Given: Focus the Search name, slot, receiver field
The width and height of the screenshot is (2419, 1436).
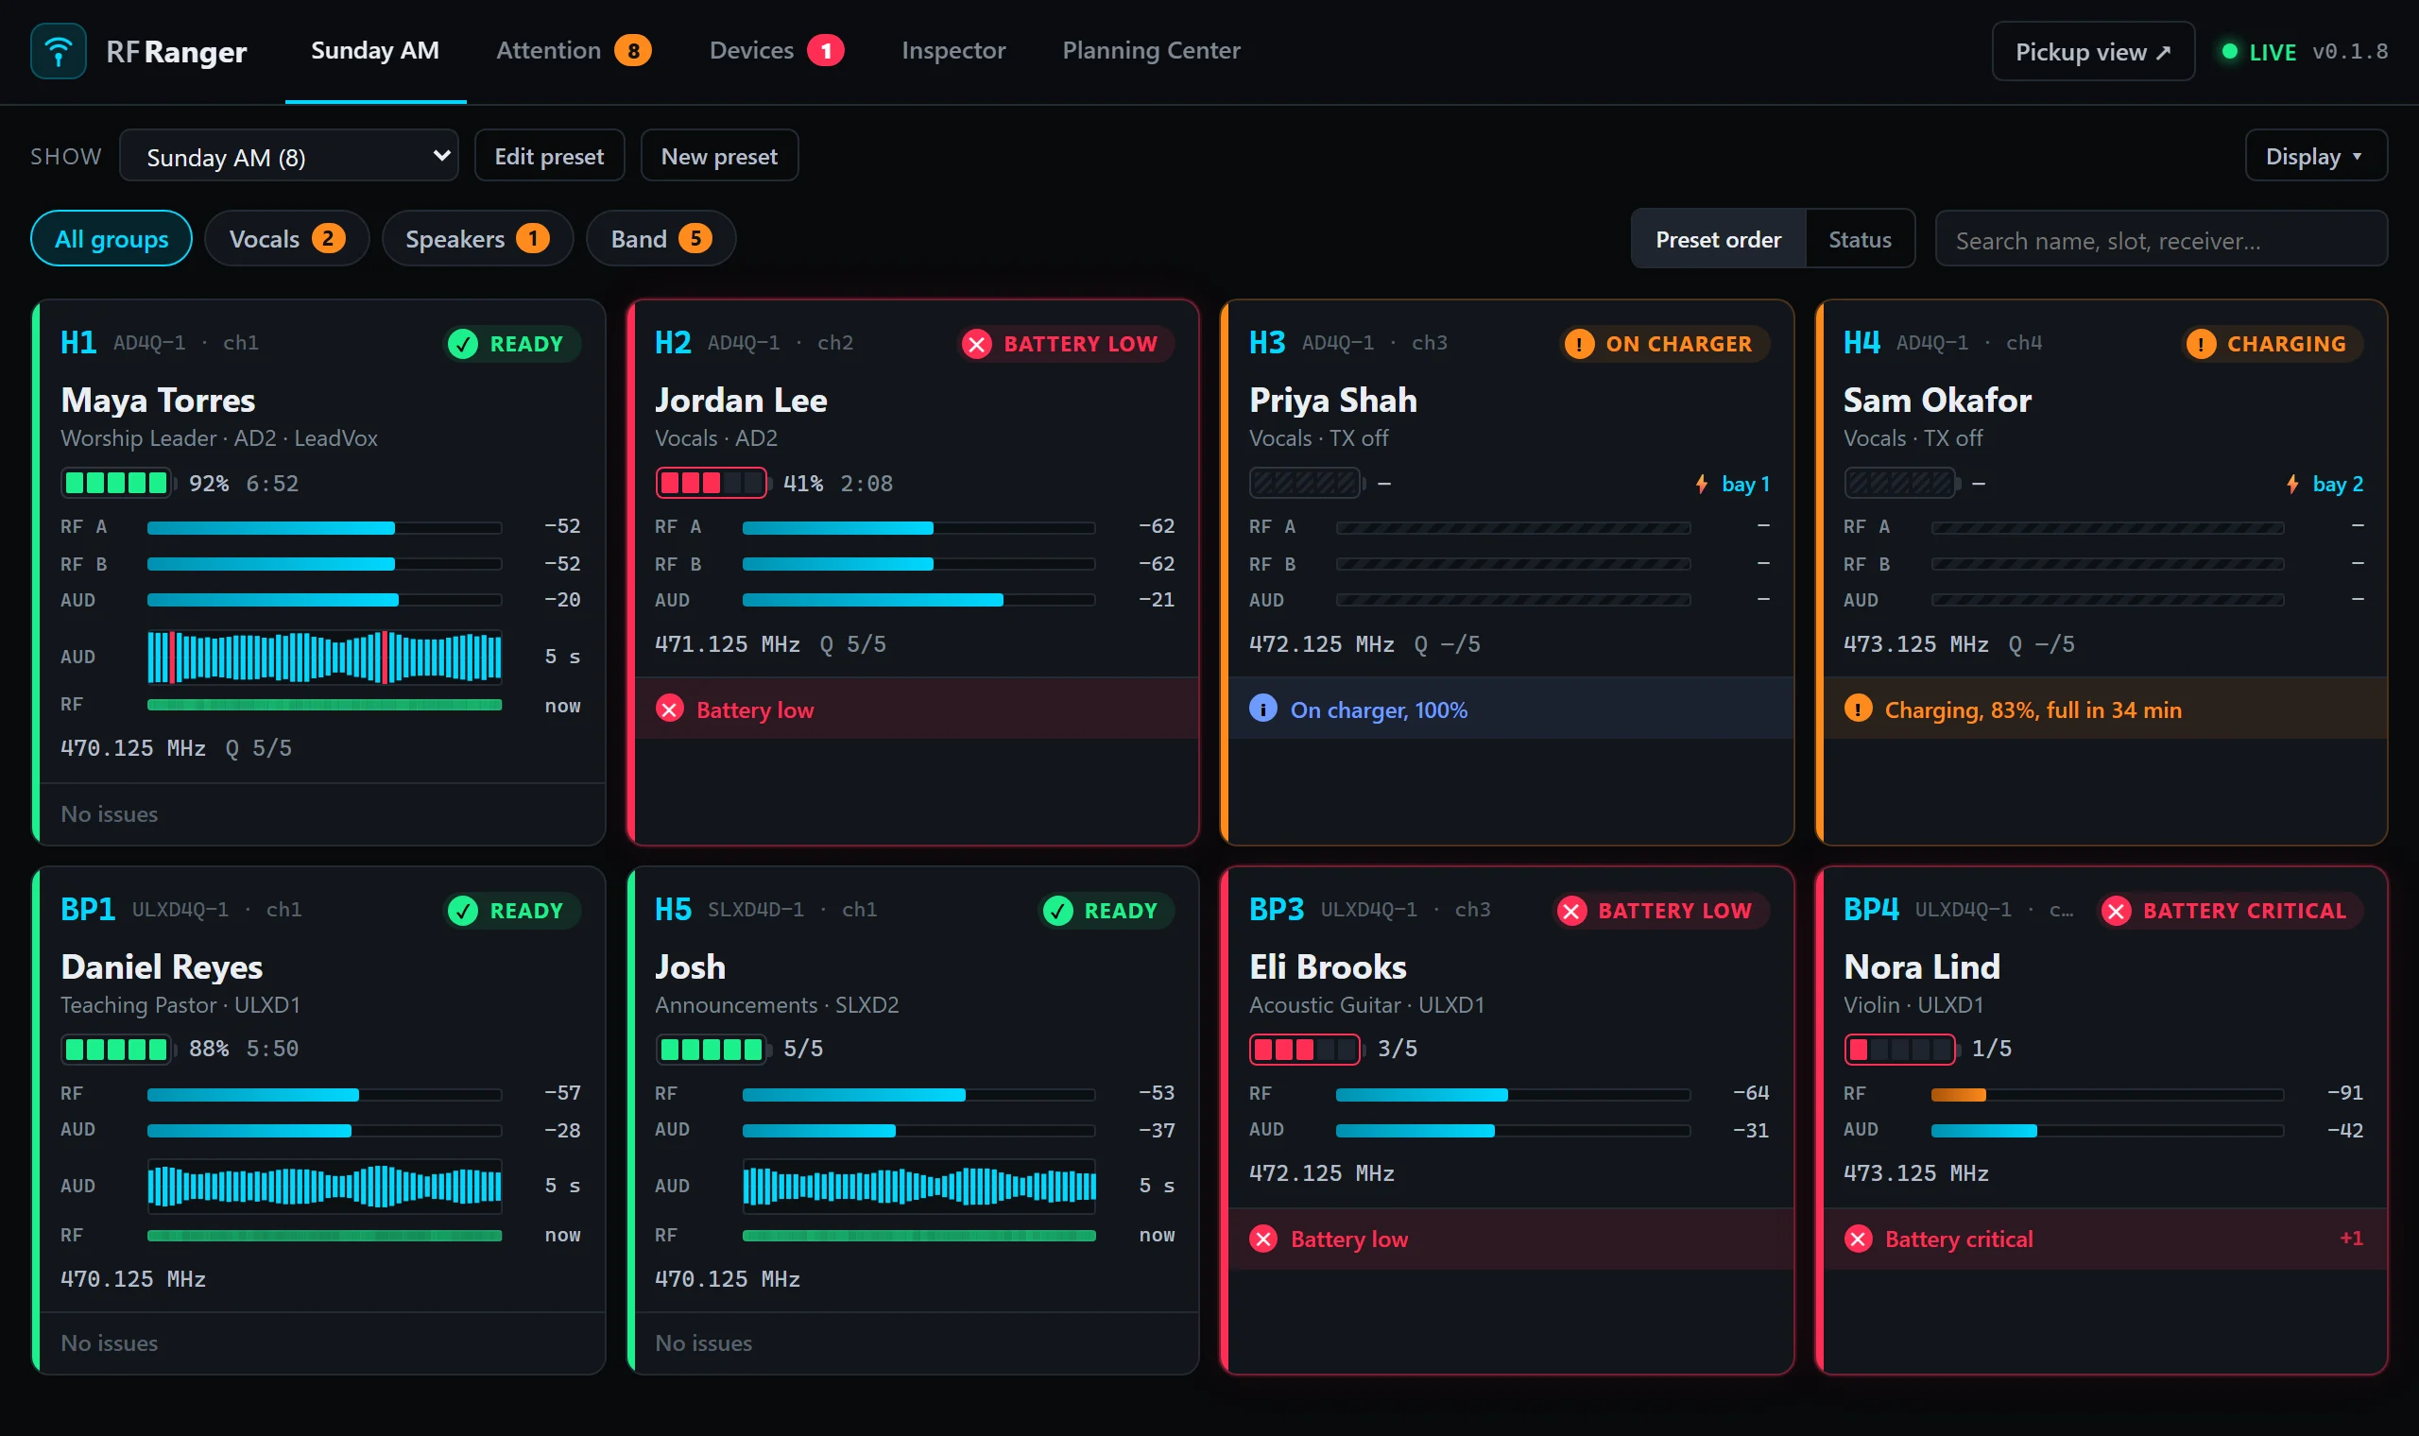Looking at the screenshot, I should click(2161, 240).
